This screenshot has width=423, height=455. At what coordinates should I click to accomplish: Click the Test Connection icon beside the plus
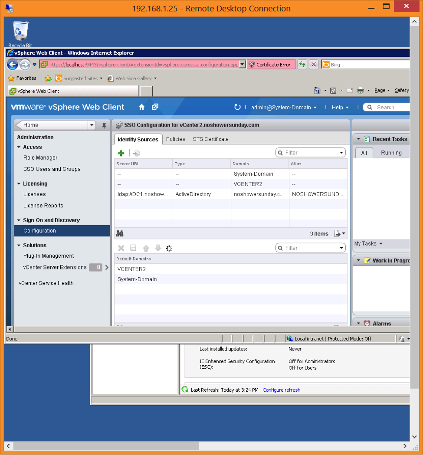(x=137, y=153)
